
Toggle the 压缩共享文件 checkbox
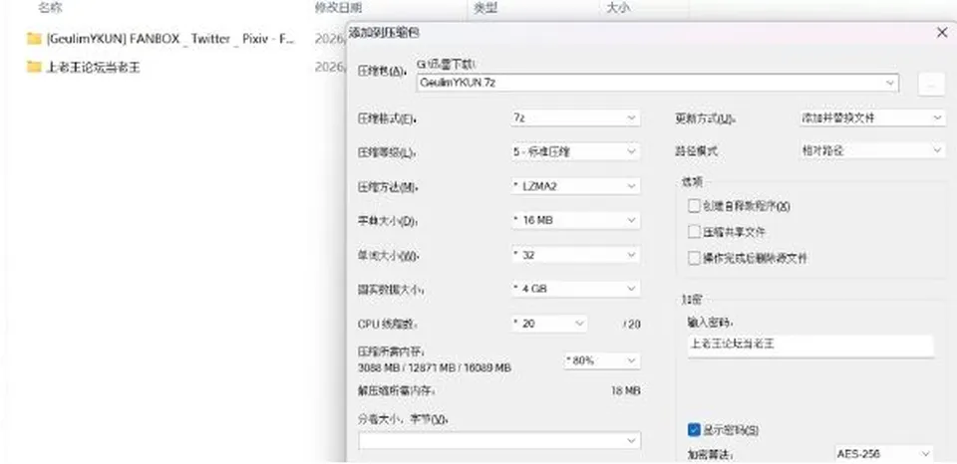click(694, 232)
